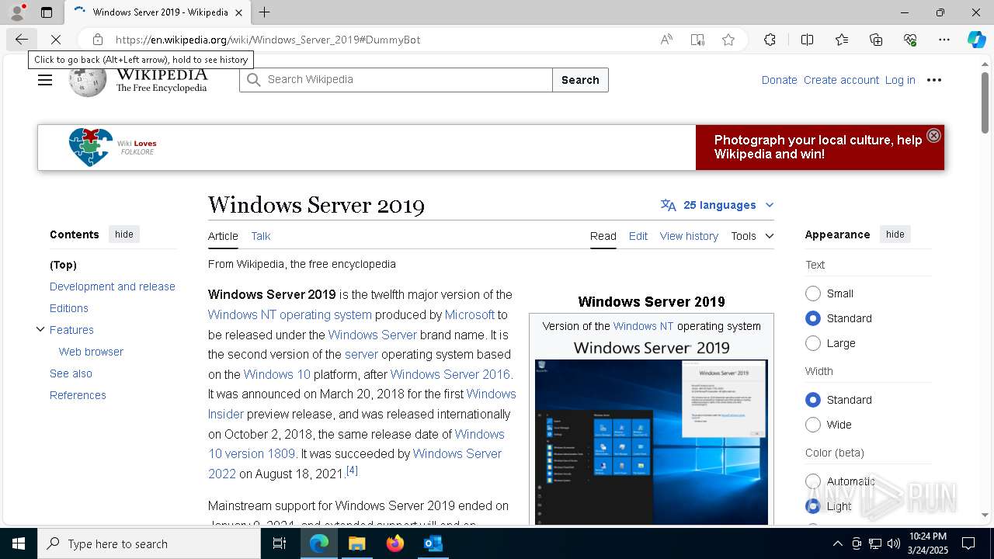Screen dimensions: 994x559
Task: Open the Windows Start menu
Action: [x=19, y=543]
